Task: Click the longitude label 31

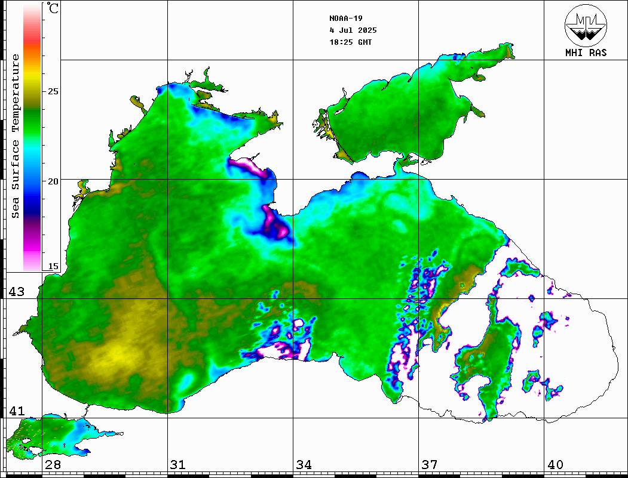Action: coord(178,465)
